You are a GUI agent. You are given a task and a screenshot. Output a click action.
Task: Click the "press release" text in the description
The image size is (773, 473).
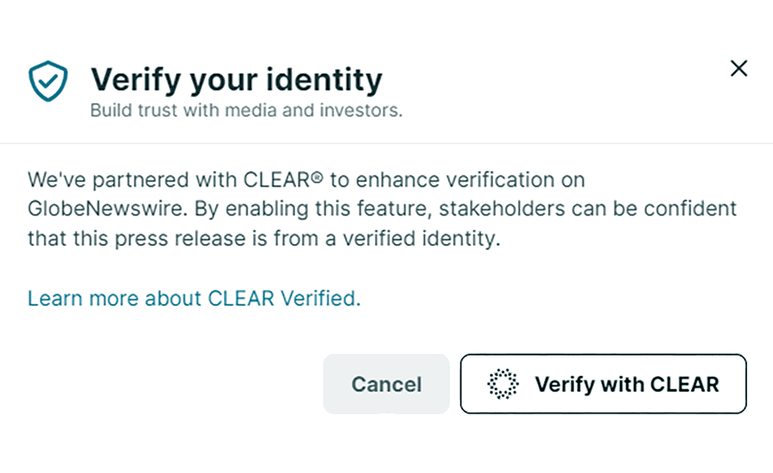coord(154,238)
